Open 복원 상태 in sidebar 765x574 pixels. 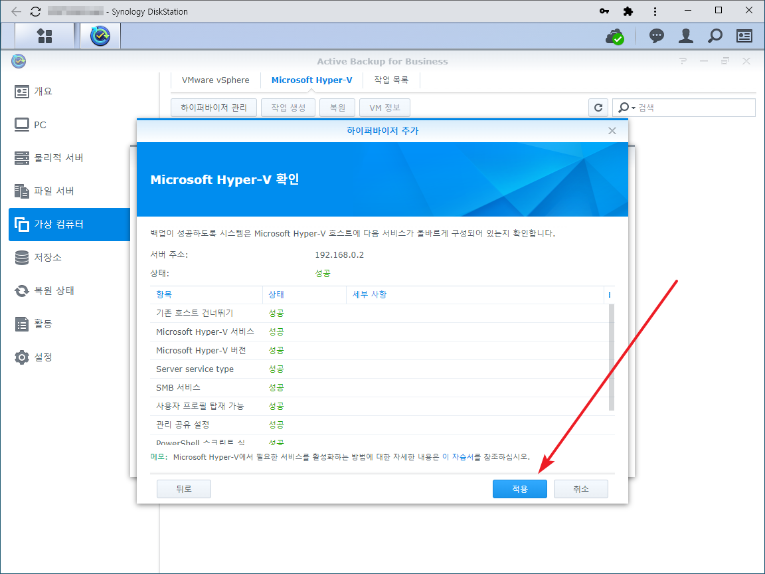(70, 290)
